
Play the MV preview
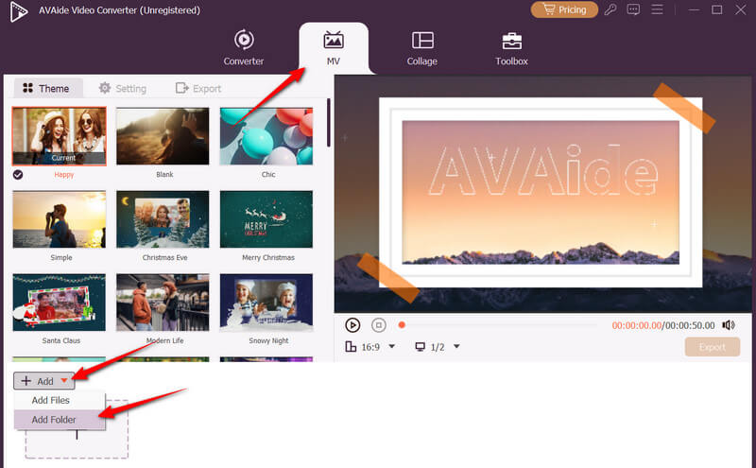pos(352,324)
